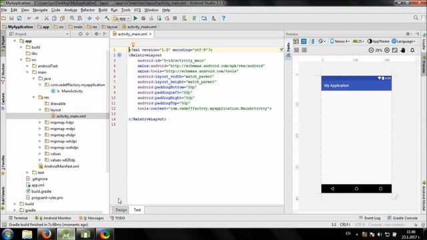Open the Project view selector dropdown
This screenshot has width=427, height=240.
tap(39, 34)
